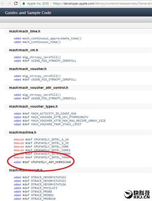Screen dimensions: 152x201
Task: Click the browser forward arrow
Action: coord(9,3)
